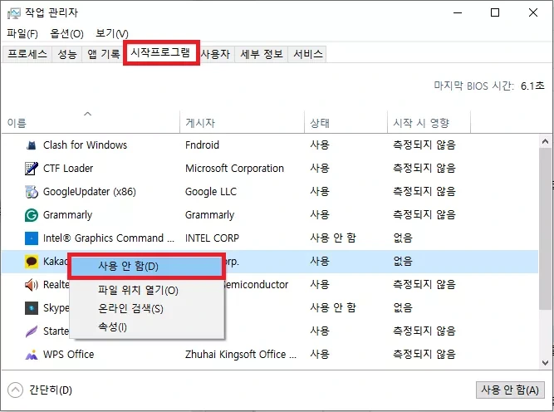Select the Clash for Windows row name
This screenshot has height=412, width=554.
point(86,145)
